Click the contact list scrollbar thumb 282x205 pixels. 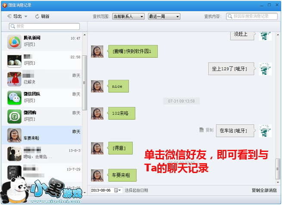(x=85, y=82)
